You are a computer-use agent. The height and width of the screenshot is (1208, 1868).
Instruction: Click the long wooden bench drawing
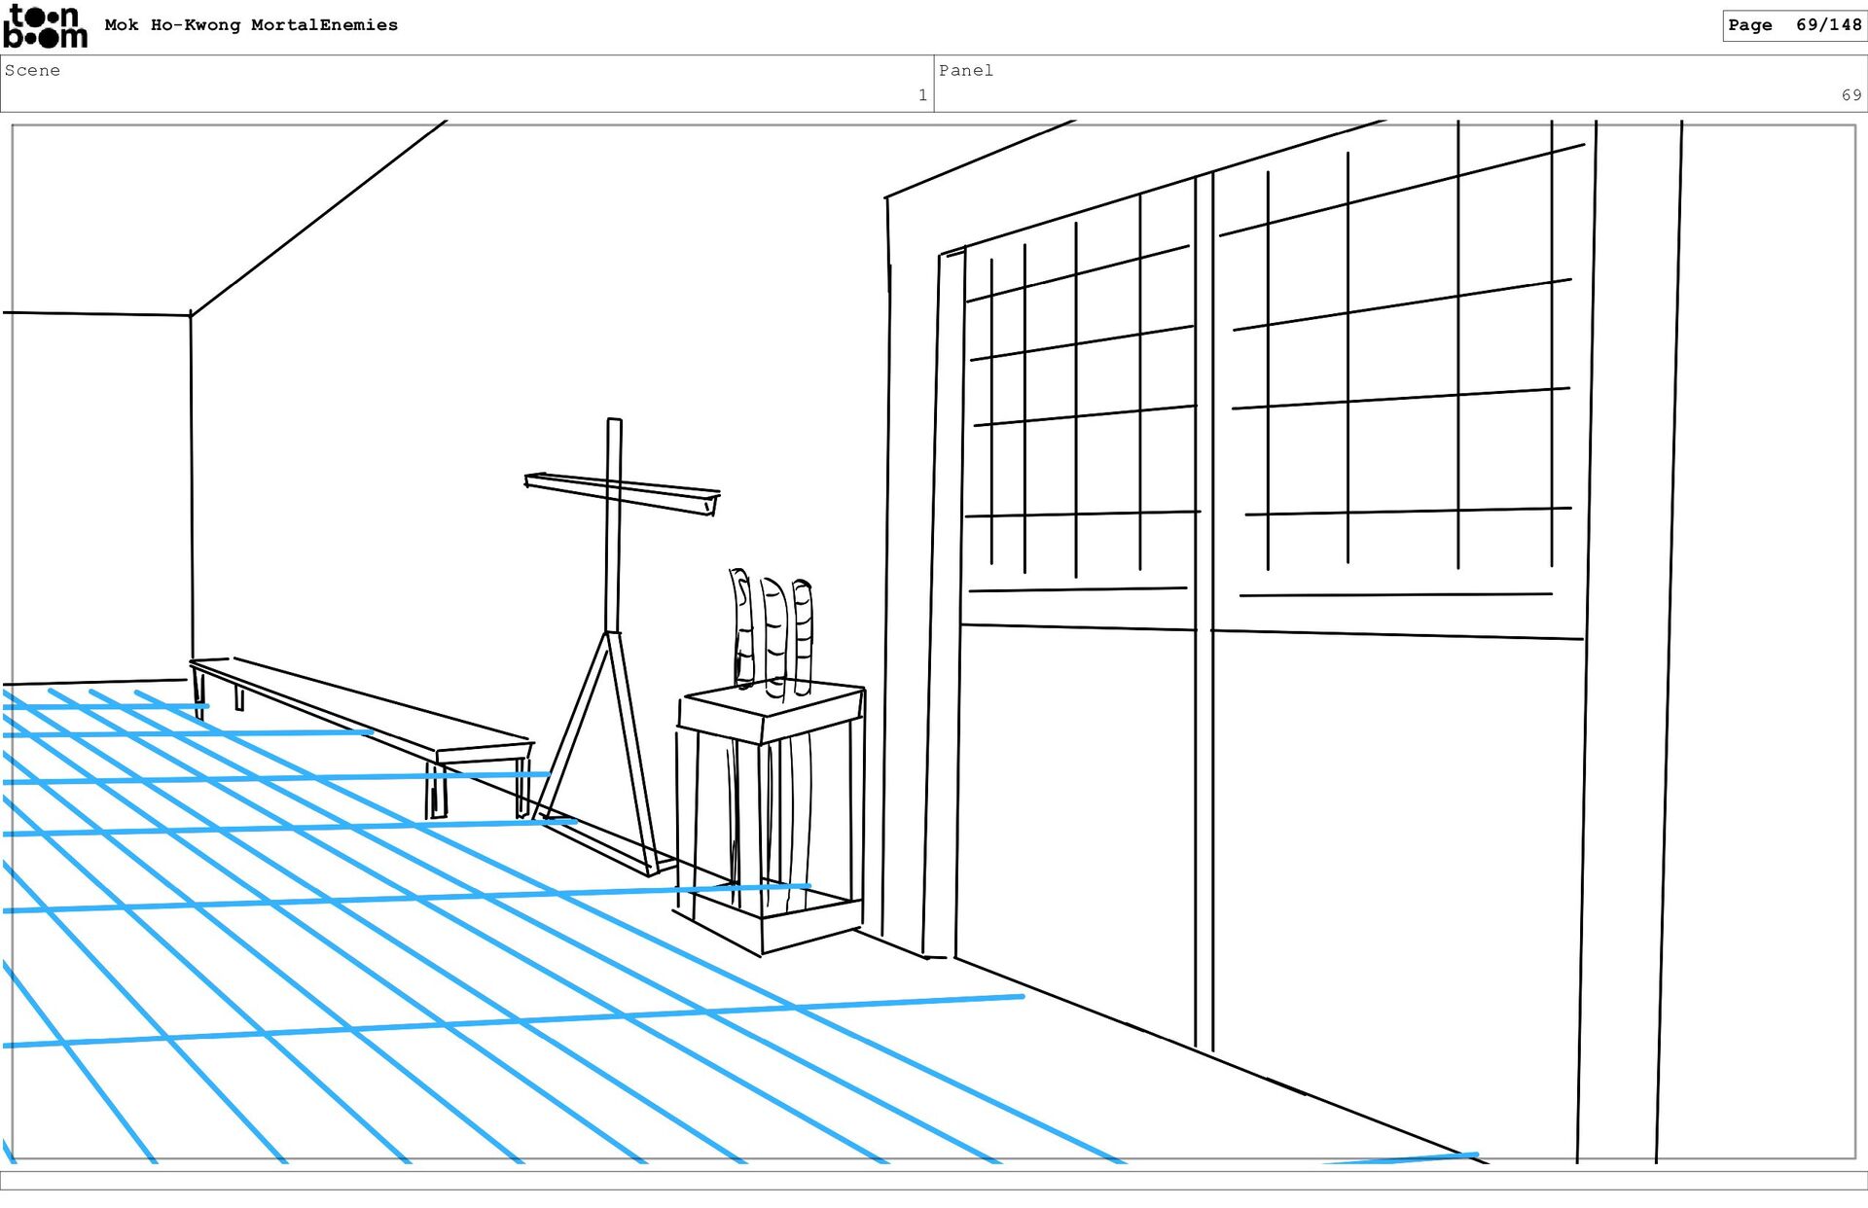(x=360, y=710)
